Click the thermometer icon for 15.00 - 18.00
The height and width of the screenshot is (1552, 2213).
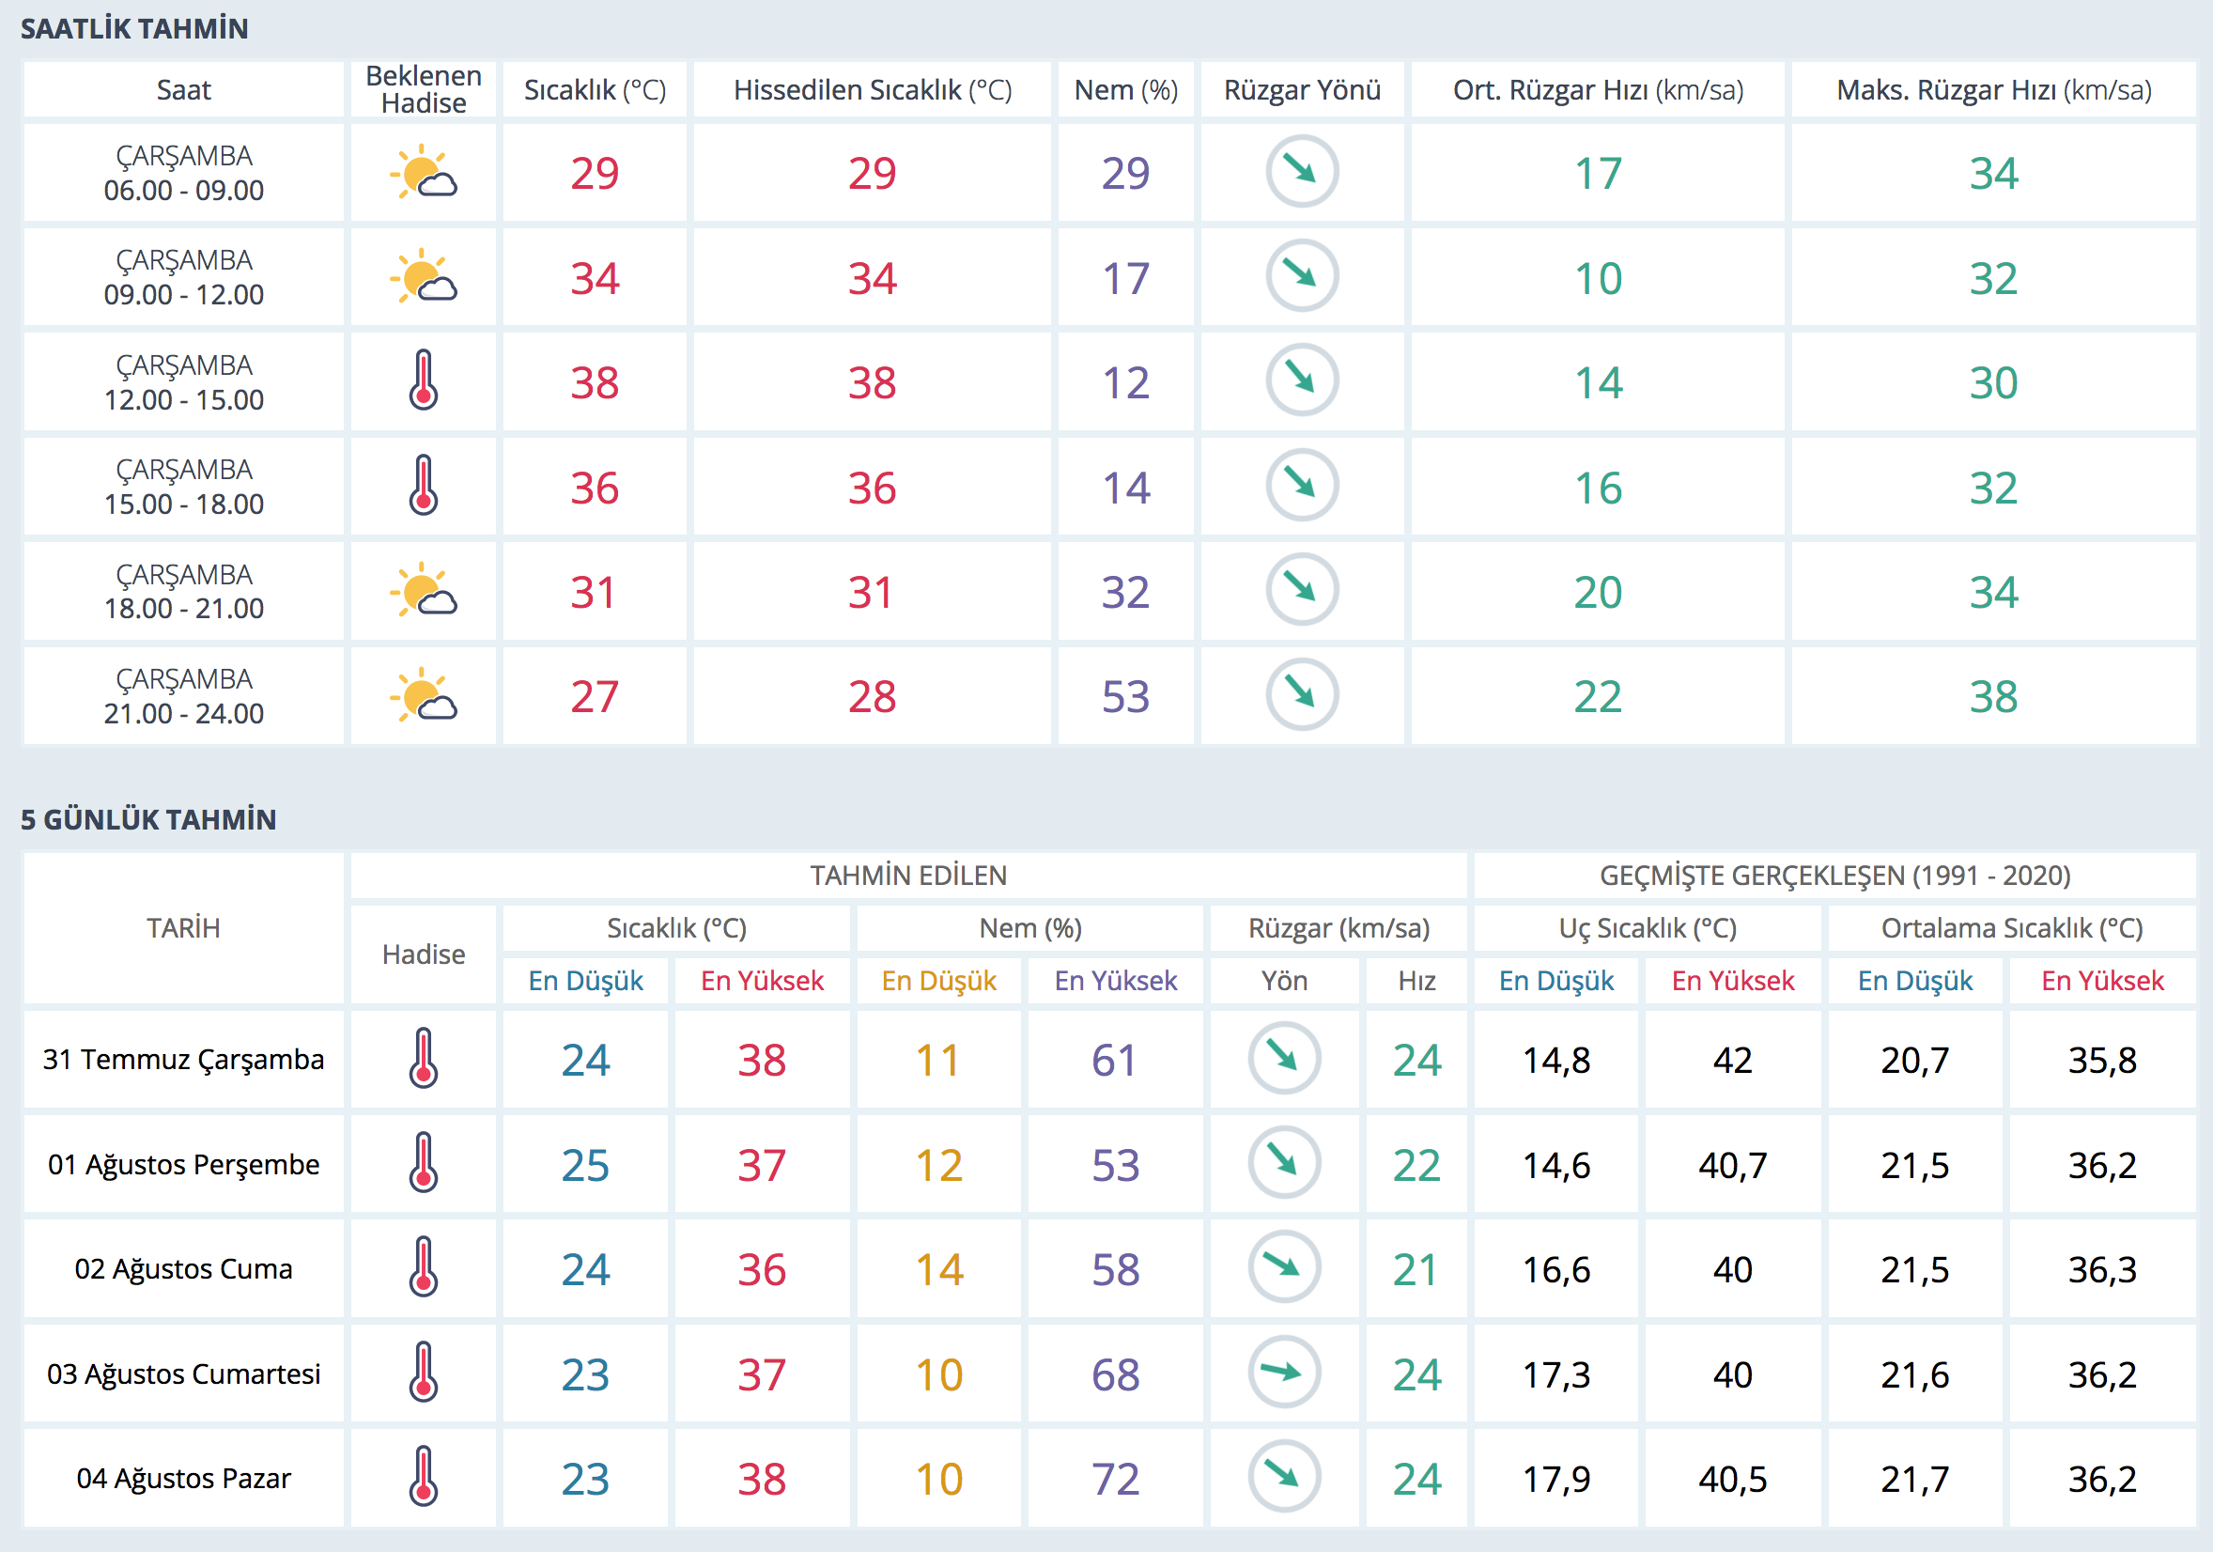423,486
